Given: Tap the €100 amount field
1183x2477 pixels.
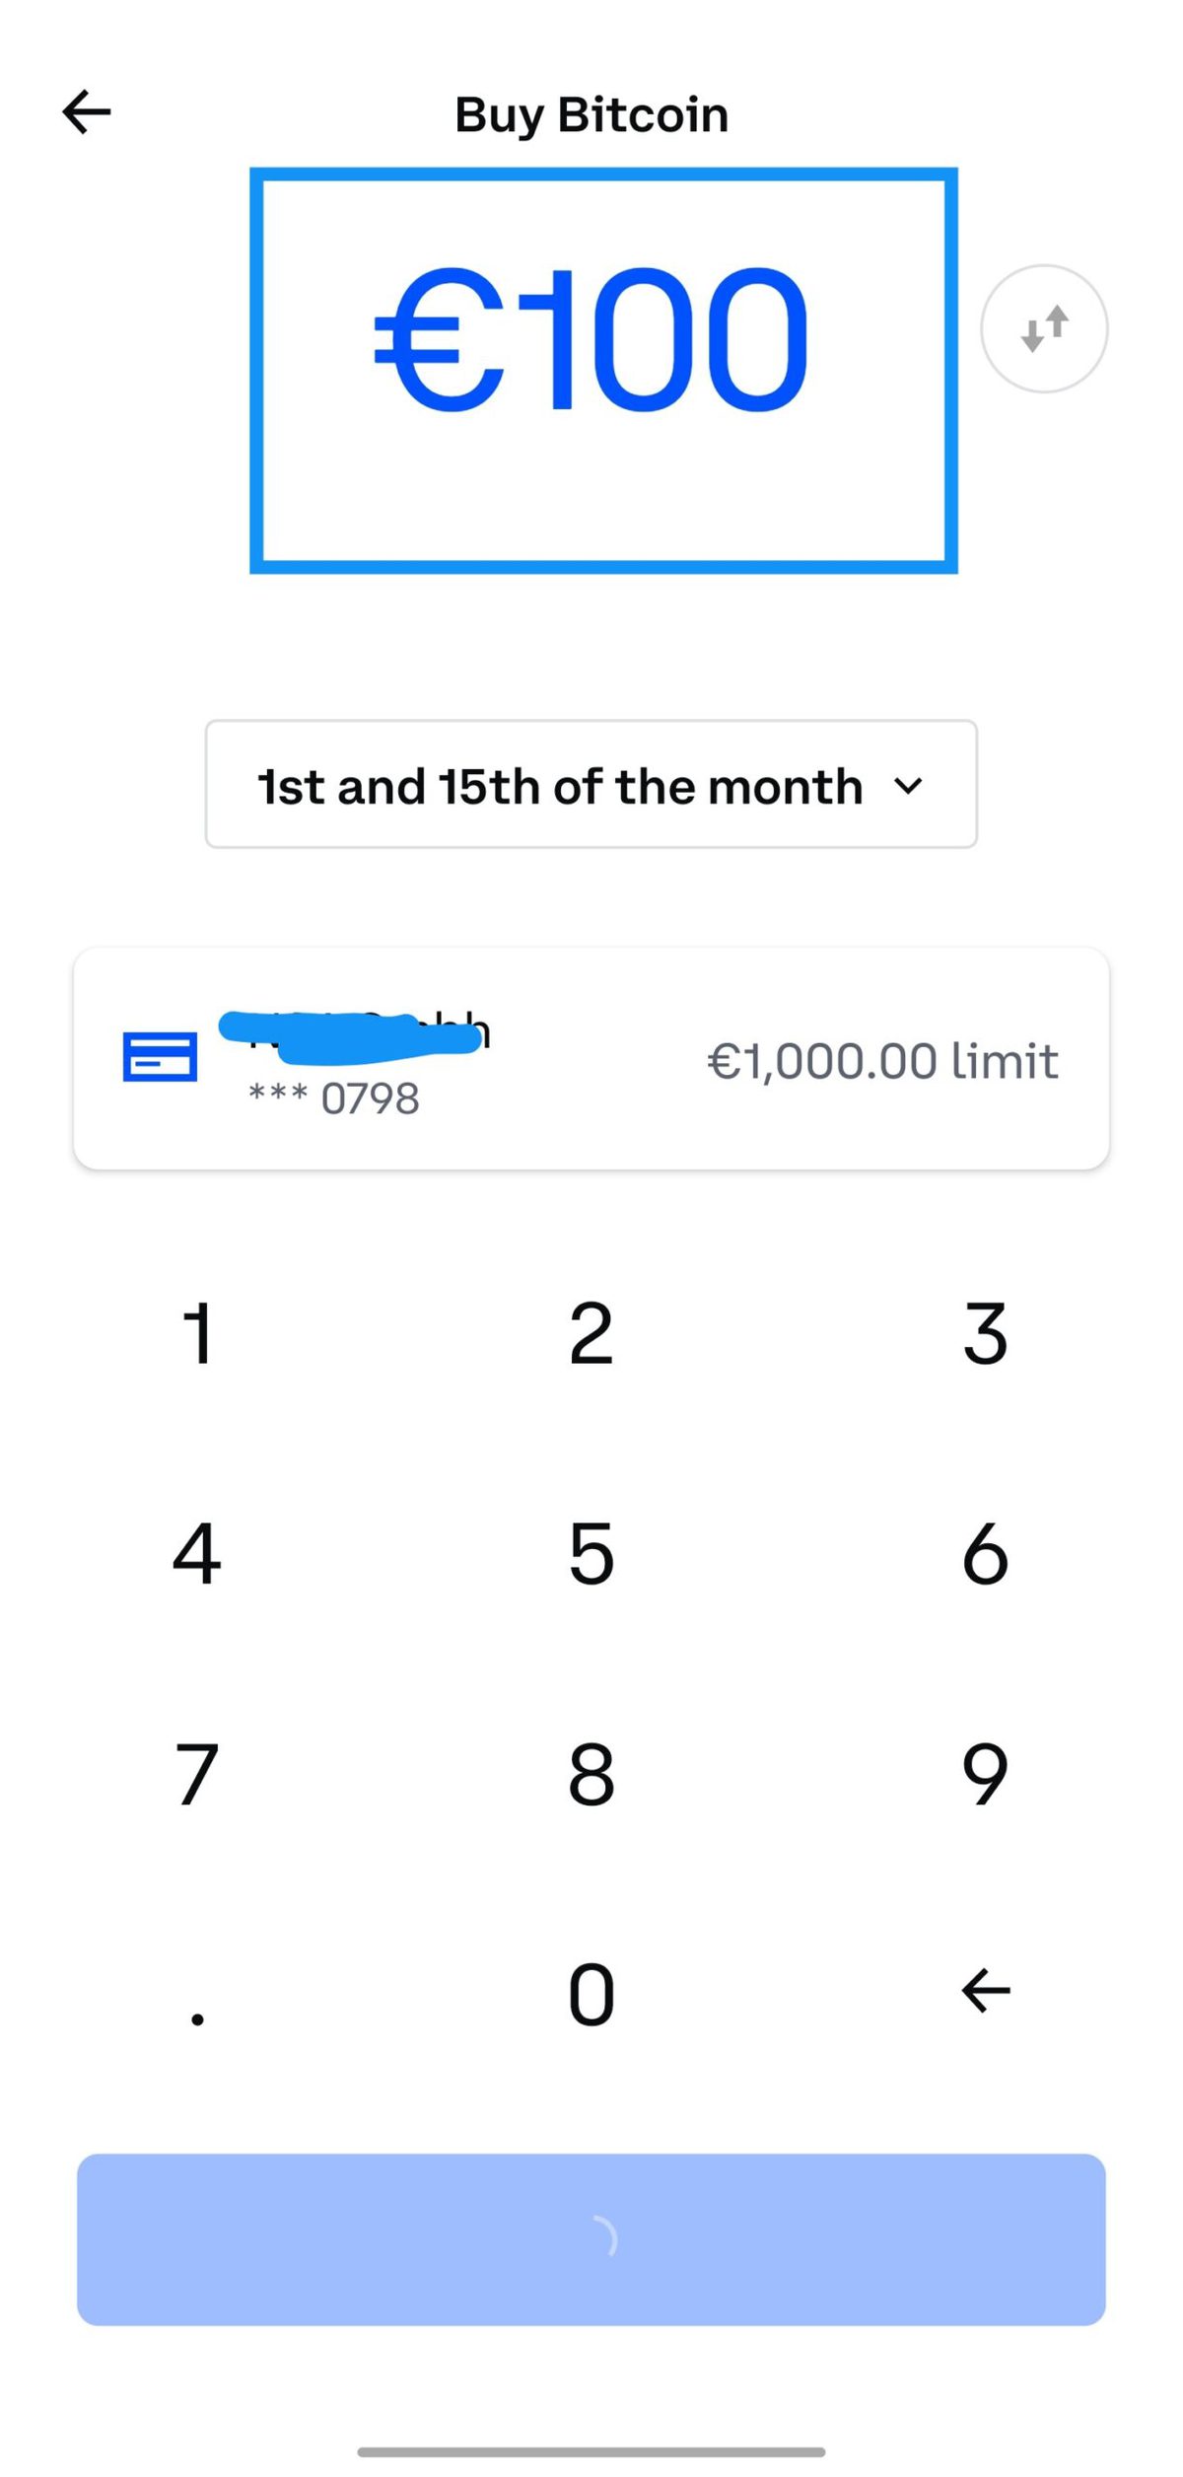Looking at the screenshot, I should [x=602, y=369].
